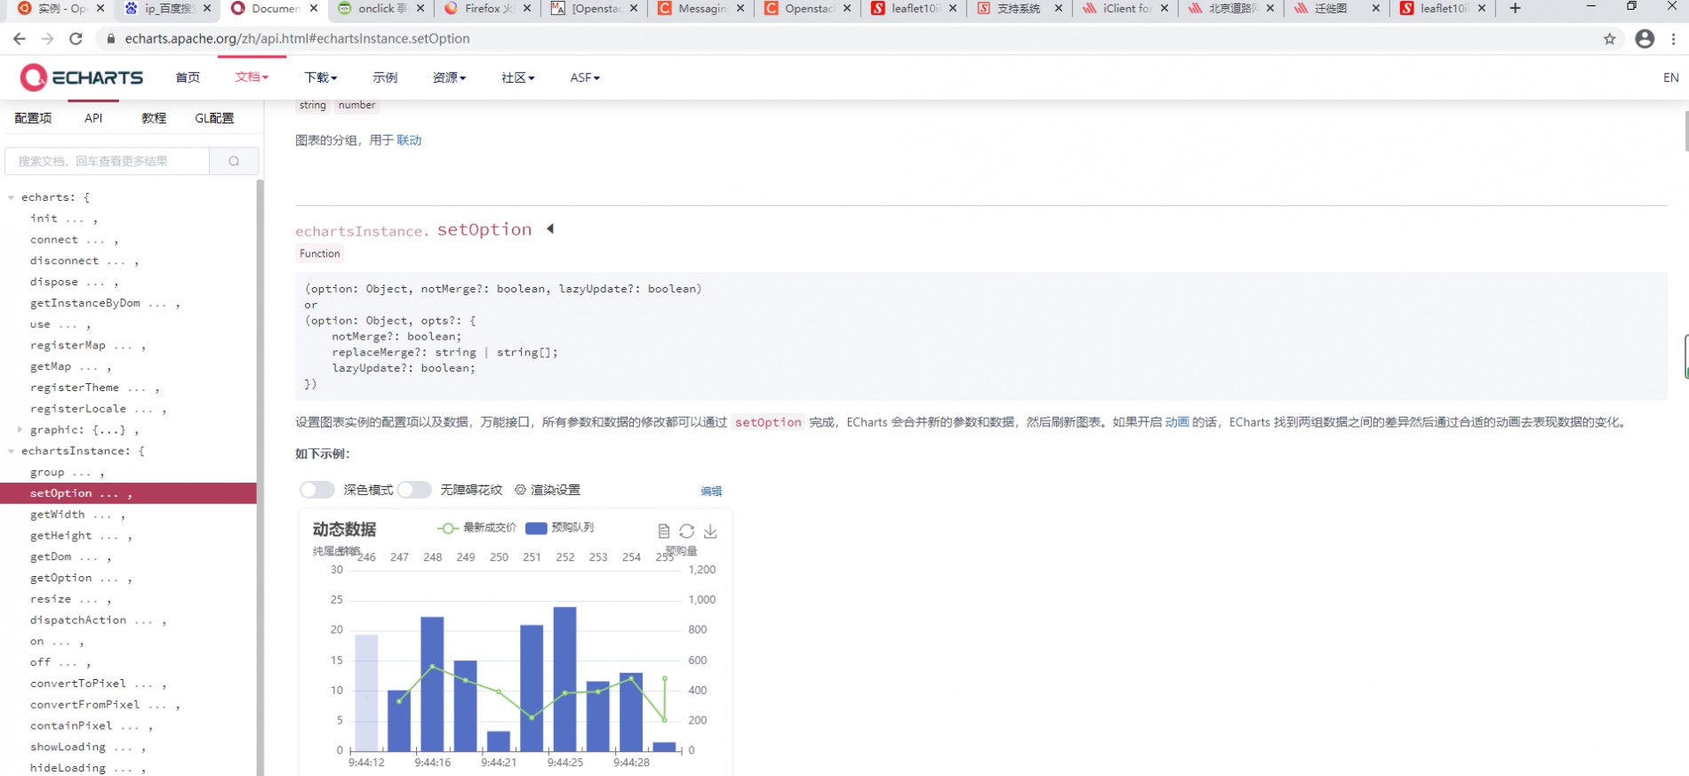1689x776 pixels.
Task: Click the 渲染设置 label
Action: coord(556,490)
